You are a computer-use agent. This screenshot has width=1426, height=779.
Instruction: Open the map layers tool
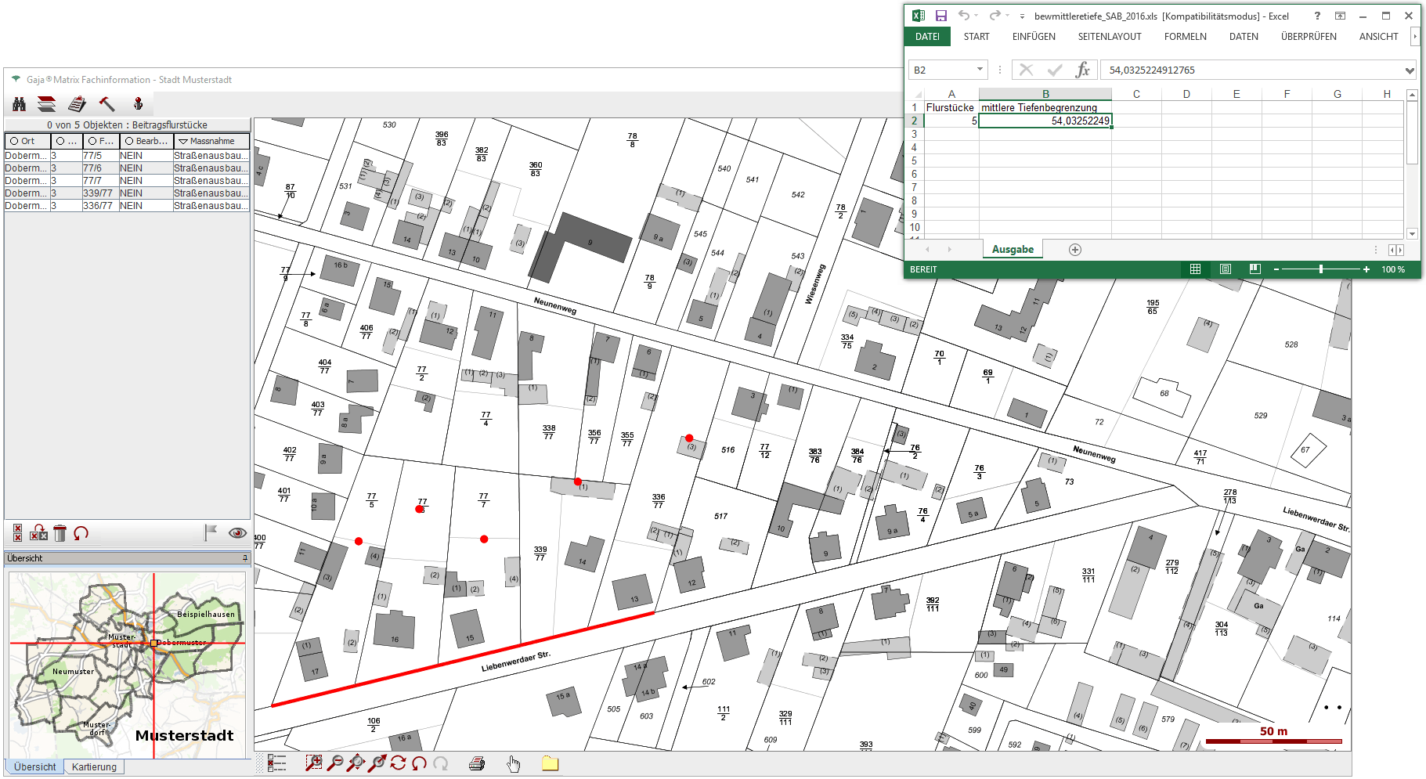click(x=47, y=104)
